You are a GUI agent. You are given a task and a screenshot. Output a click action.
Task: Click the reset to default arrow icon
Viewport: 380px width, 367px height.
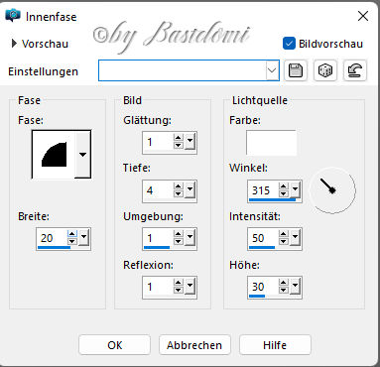coord(355,70)
